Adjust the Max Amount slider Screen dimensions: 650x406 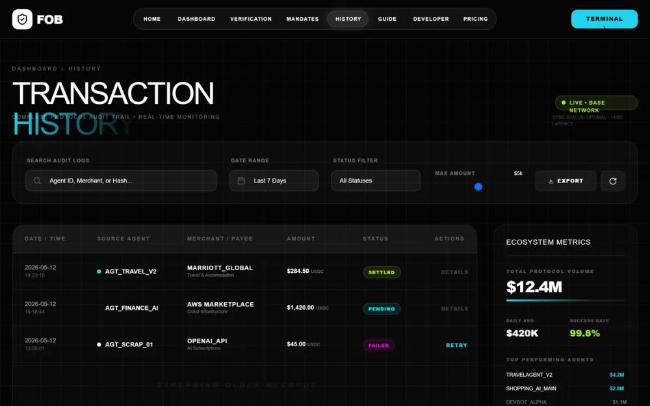478,186
